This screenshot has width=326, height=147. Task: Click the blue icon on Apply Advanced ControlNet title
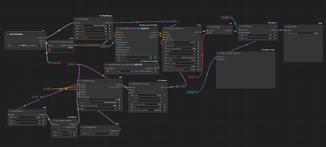click(142, 28)
